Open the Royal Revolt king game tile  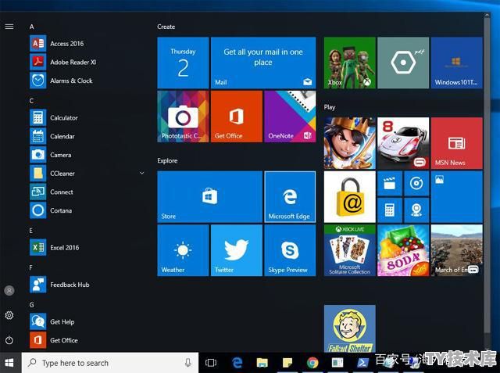click(350, 143)
